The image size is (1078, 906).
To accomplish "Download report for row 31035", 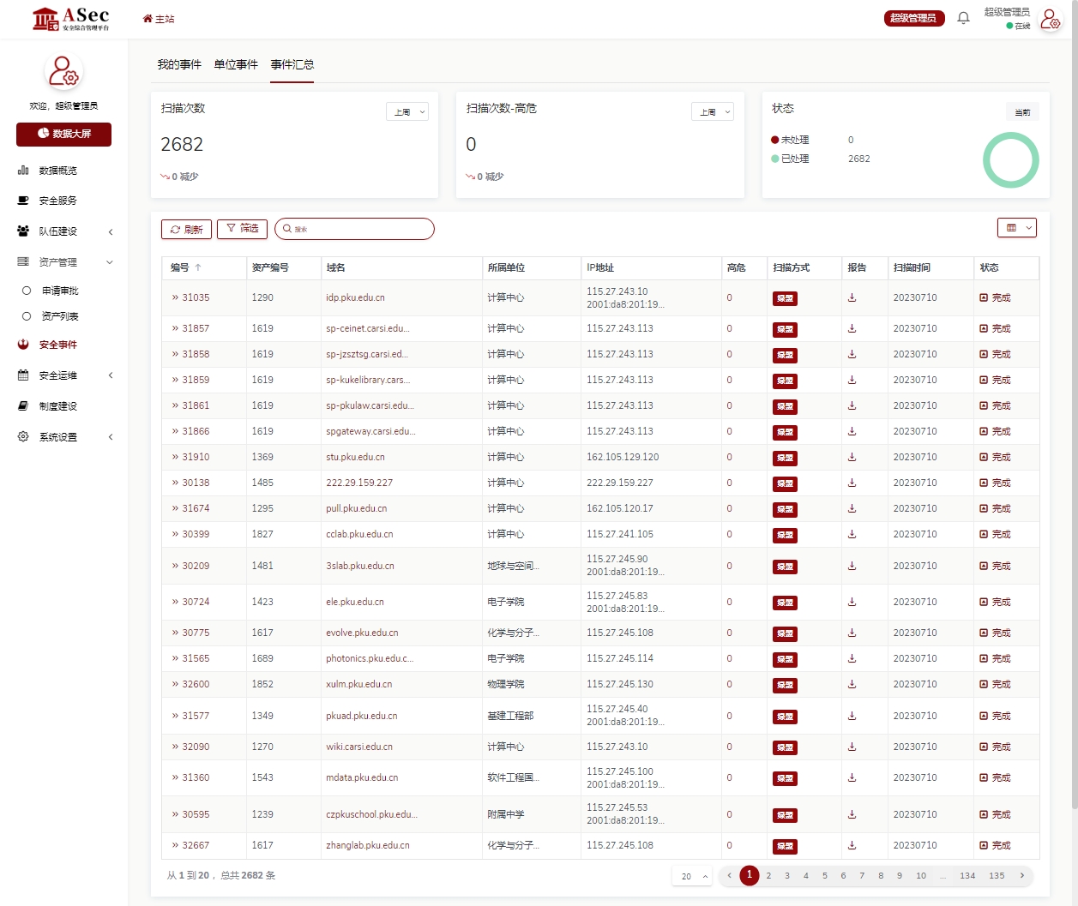I will [x=852, y=297].
